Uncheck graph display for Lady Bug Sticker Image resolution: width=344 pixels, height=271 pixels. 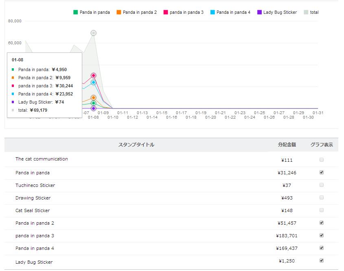pyautogui.click(x=322, y=260)
